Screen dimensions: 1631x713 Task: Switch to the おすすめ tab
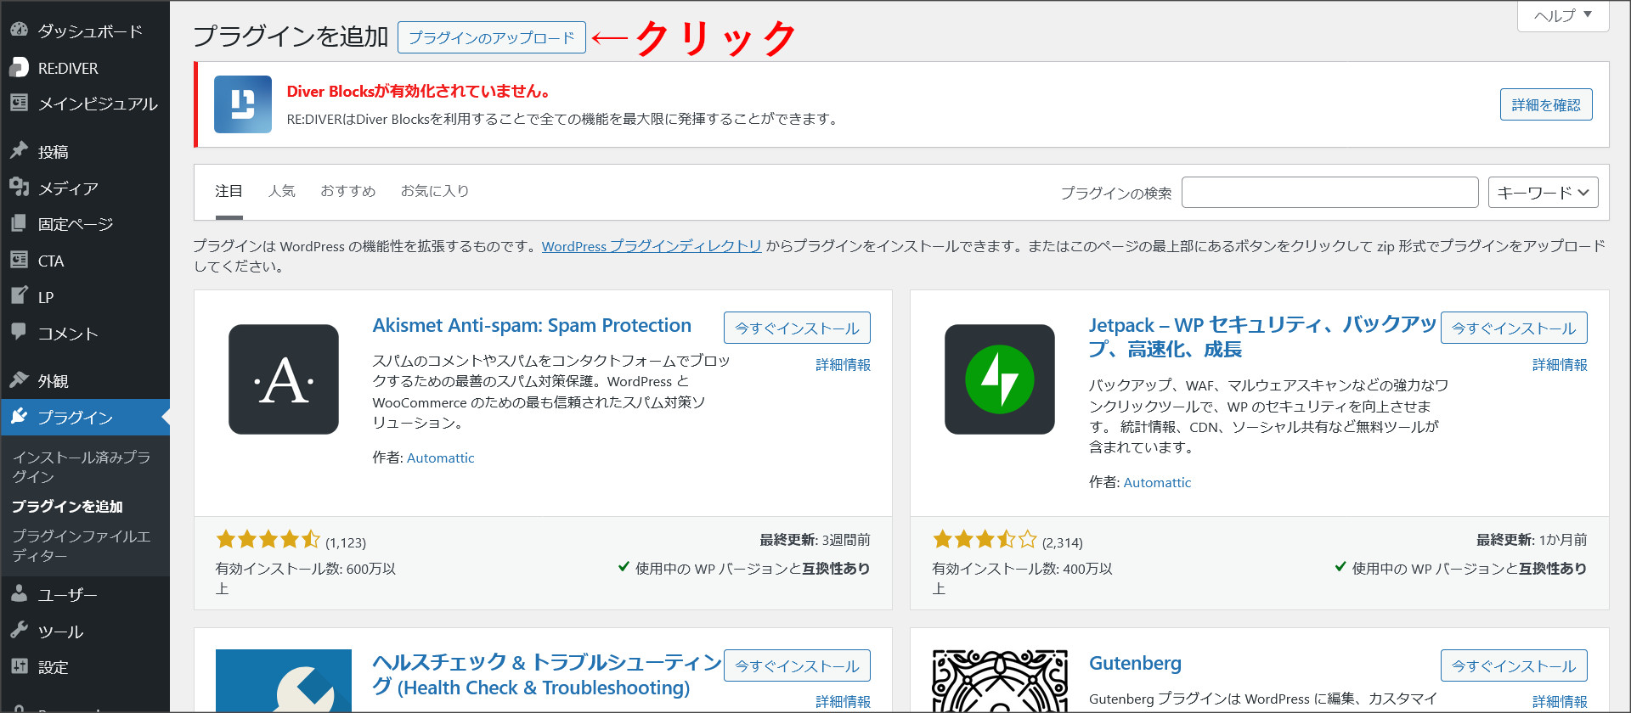point(348,191)
